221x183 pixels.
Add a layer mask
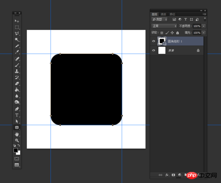[x=173, y=175]
